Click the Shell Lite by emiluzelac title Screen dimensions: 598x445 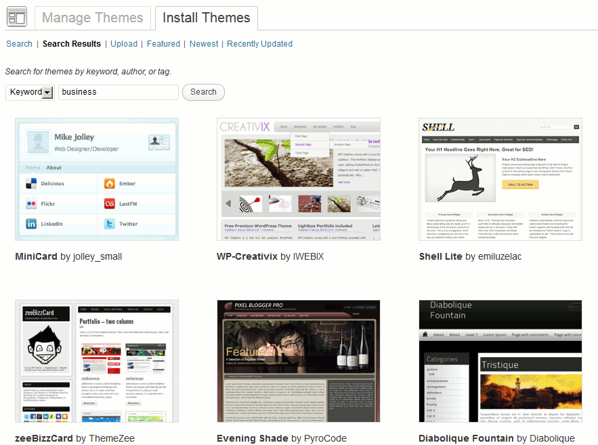(470, 256)
